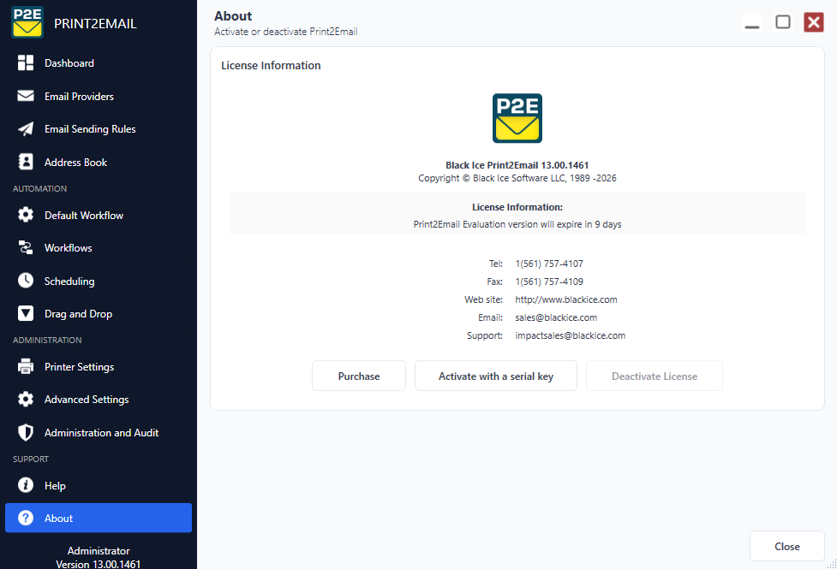The height and width of the screenshot is (569, 837).
Task: Click the Scheduling clock icon
Action: pyautogui.click(x=26, y=281)
